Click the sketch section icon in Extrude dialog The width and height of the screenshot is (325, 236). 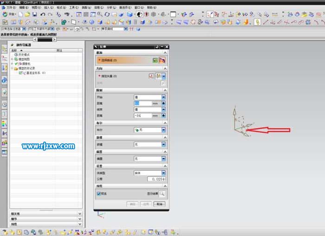point(155,60)
